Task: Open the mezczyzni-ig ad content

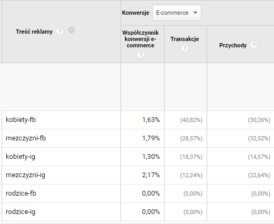Action: 25,175
